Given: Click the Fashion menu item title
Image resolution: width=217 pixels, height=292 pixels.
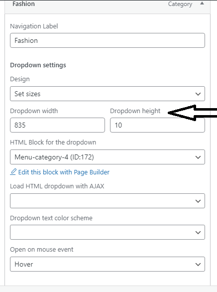Looking at the screenshot, I should coord(23,3).
